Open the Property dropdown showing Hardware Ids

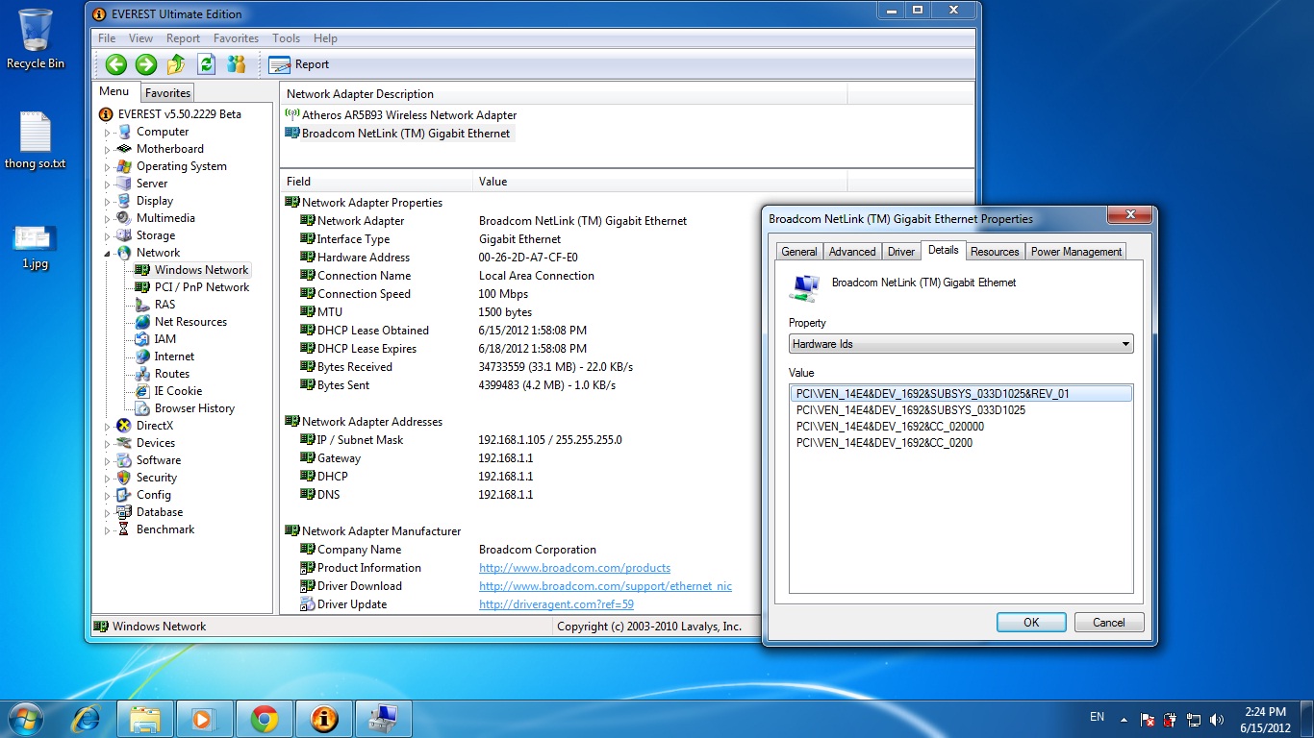pyautogui.click(x=961, y=344)
